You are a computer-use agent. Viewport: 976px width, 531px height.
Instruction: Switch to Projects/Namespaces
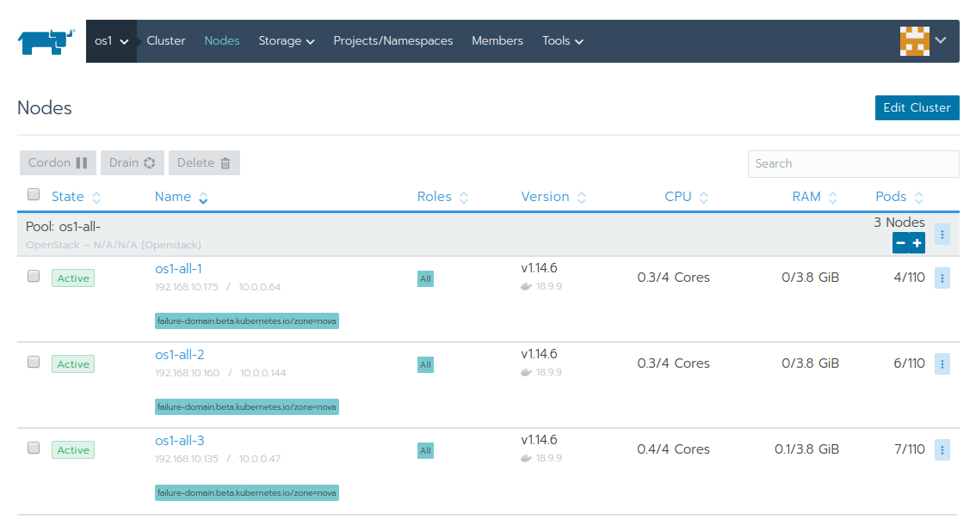[x=392, y=40]
